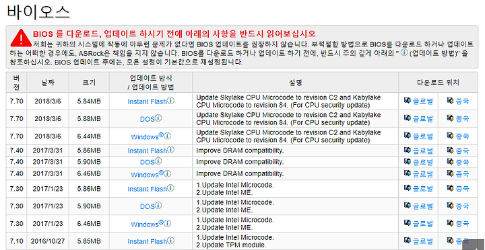Click the 바이오스 page heading
Viewport: 485px width, 250px height.
coord(38,12)
